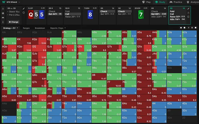
Task: Click the pencil icon beside BB vs. SB
Action: point(24,9)
